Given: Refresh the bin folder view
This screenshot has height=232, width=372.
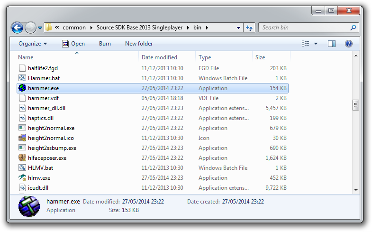Looking at the screenshot, I should point(249,28).
